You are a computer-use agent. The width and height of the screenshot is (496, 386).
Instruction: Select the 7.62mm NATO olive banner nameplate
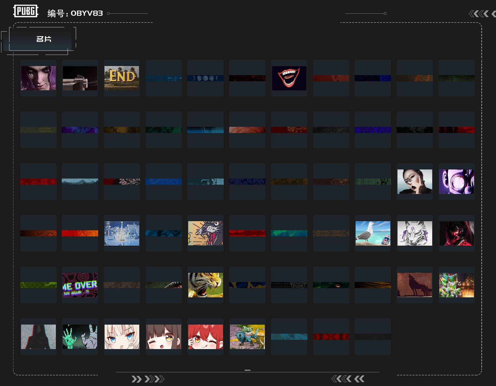pyautogui.click(x=38, y=130)
